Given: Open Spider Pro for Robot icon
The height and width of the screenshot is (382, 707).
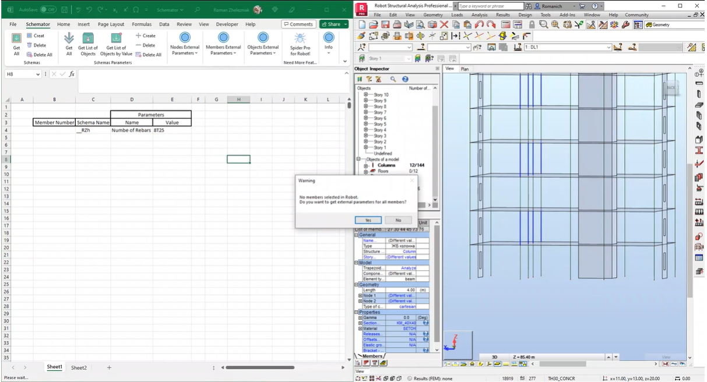Looking at the screenshot, I should coord(300,39).
